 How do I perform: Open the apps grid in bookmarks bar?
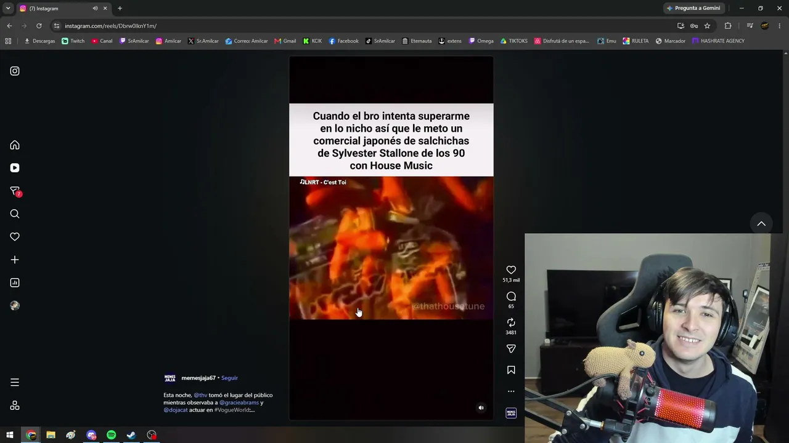pyautogui.click(x=8, y=41)
